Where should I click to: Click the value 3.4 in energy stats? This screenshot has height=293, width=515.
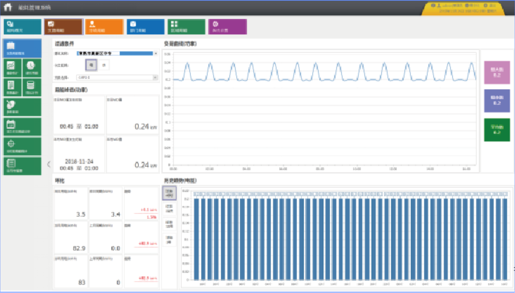coord(116,214)
